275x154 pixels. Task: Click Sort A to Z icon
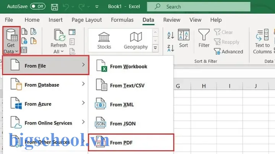(x=171, y=35)
